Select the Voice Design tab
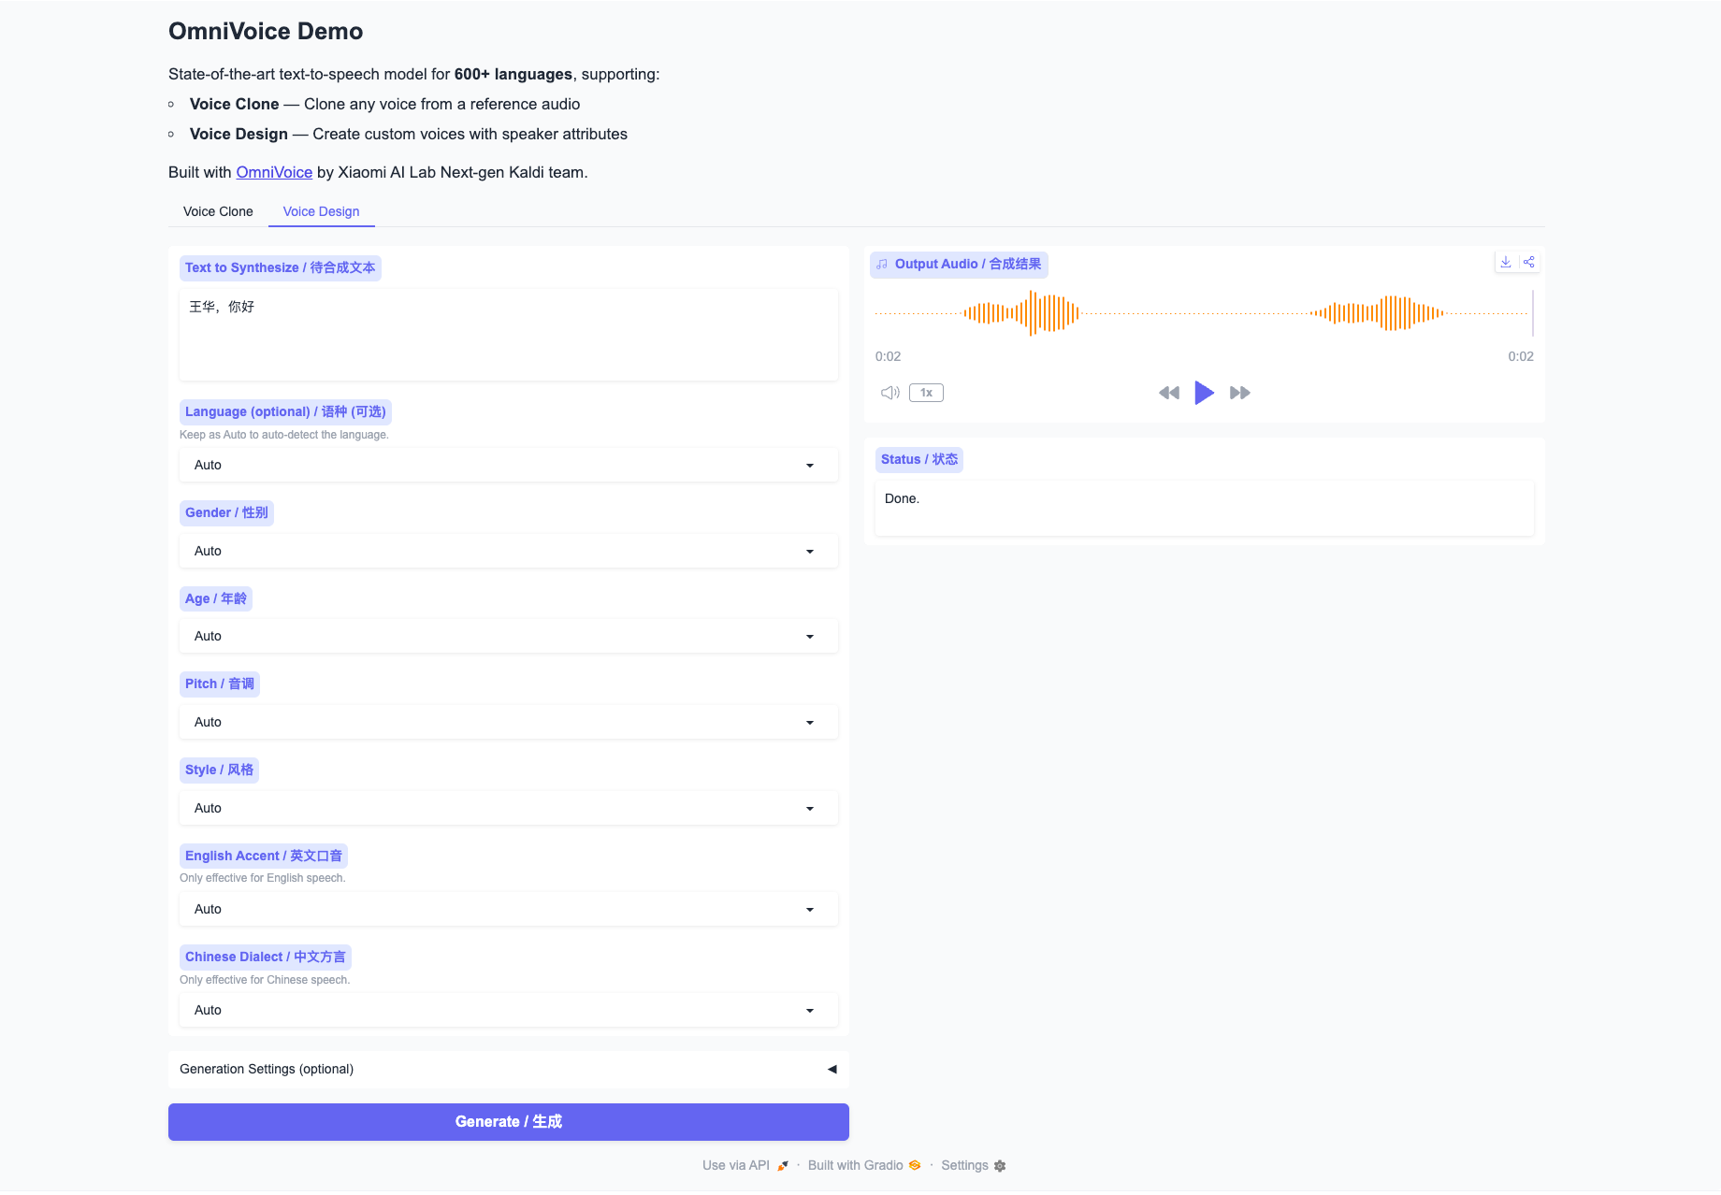This screenshot has width=1721, height=1195. click(x=321, y=211)
